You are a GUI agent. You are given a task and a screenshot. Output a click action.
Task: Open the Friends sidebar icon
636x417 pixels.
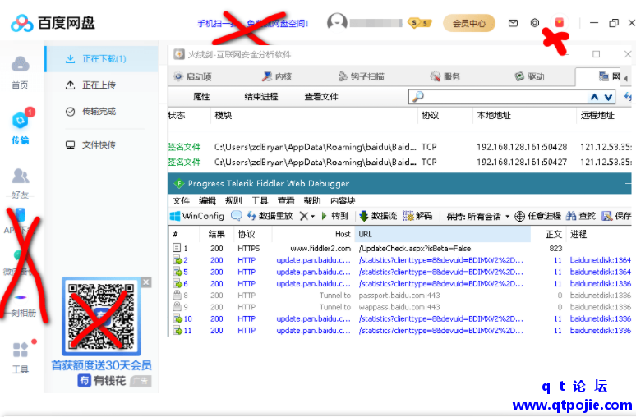(20, 176)
